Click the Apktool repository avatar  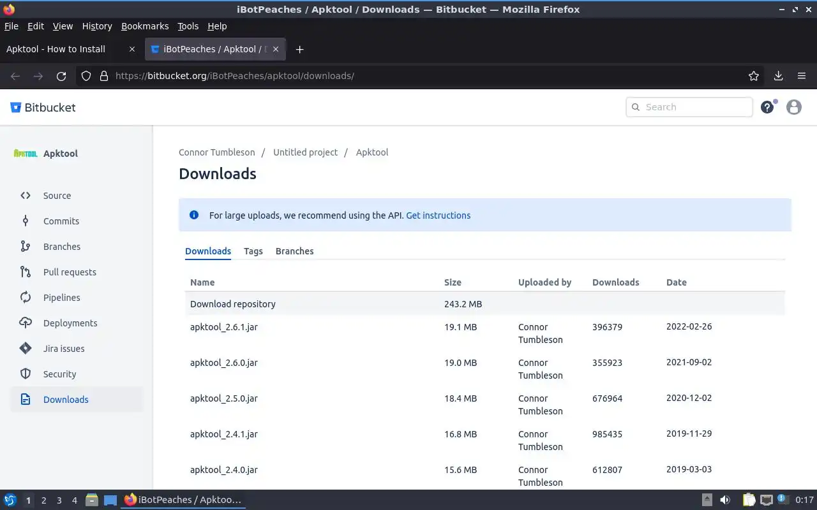pos(26,154)
